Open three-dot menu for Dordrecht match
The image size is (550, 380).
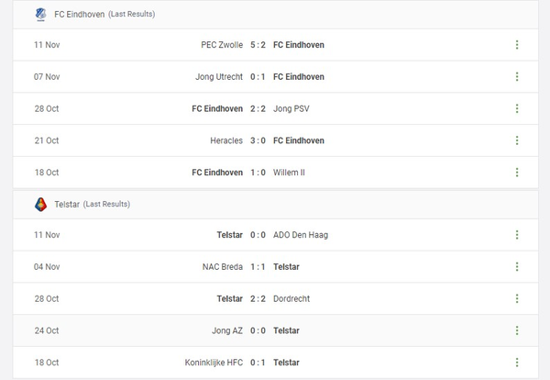(517, 298)
